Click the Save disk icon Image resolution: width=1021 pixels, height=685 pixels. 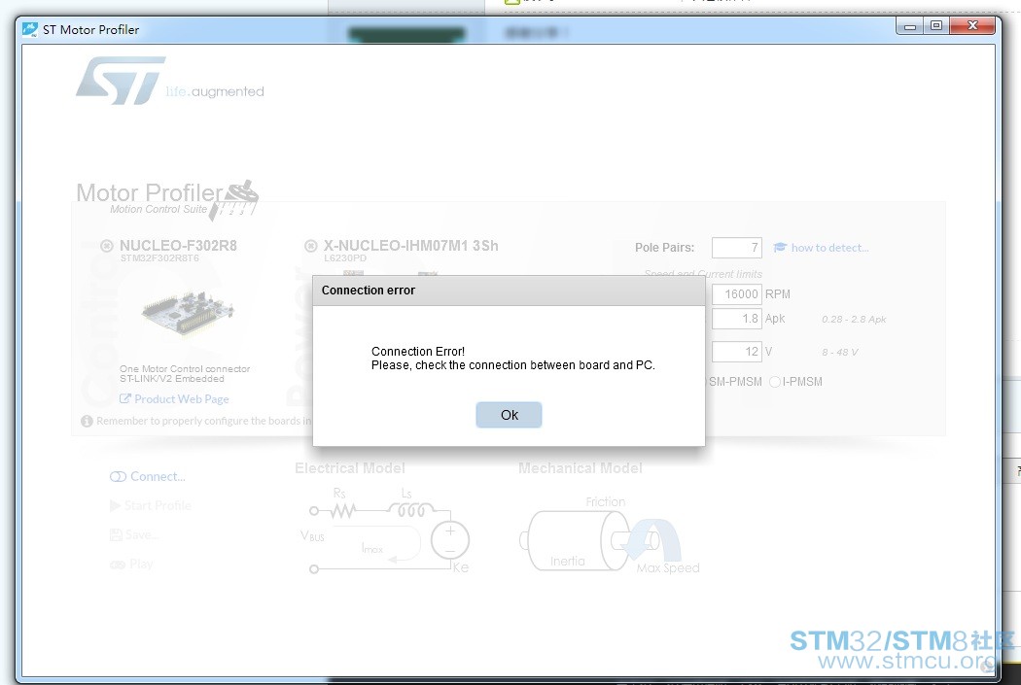(x=116, y=534)
